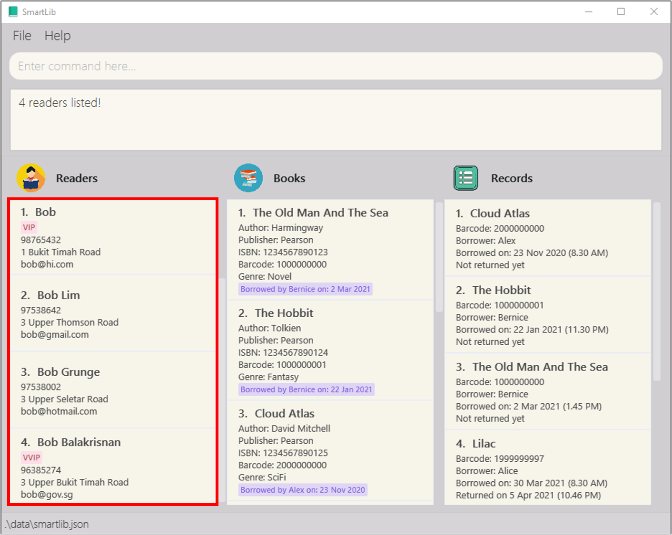Select reader '4. Bob Balakrisnan' name

pyautogui.click(x=71, y=442)
